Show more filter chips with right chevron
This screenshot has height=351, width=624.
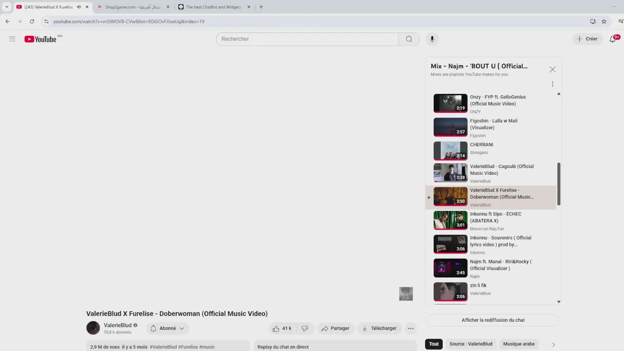coord(553,345)
